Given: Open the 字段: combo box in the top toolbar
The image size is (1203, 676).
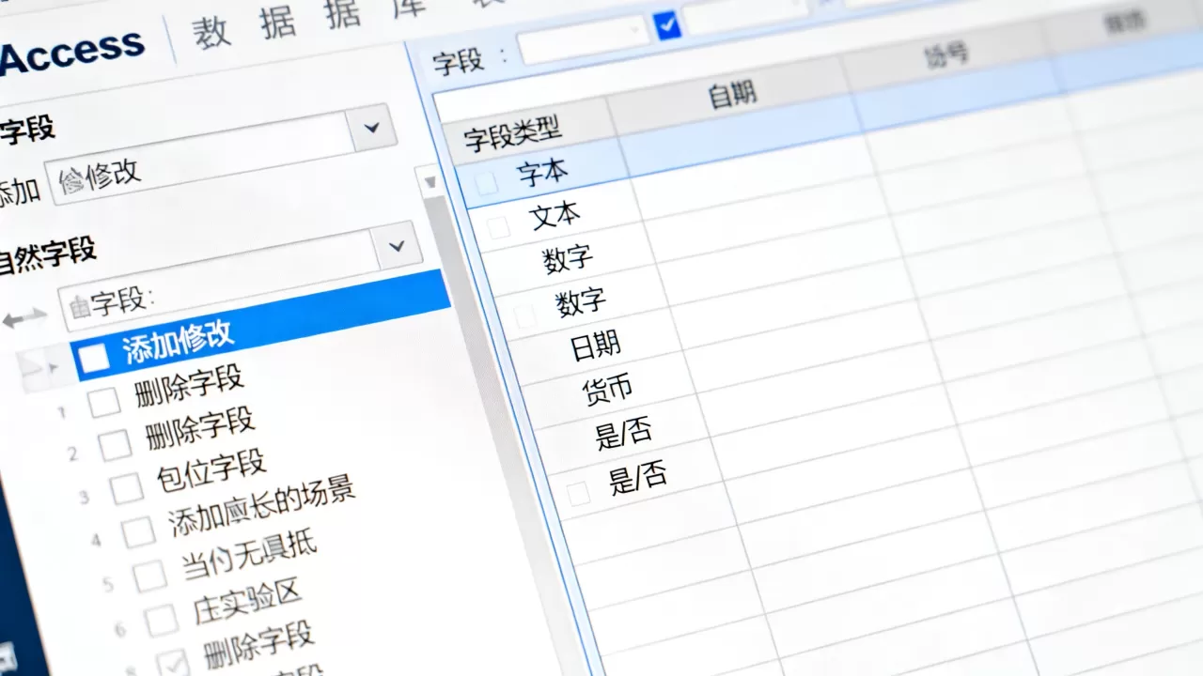Looking at the screenshot, I should pyautogui.click(x=582, y=39).
